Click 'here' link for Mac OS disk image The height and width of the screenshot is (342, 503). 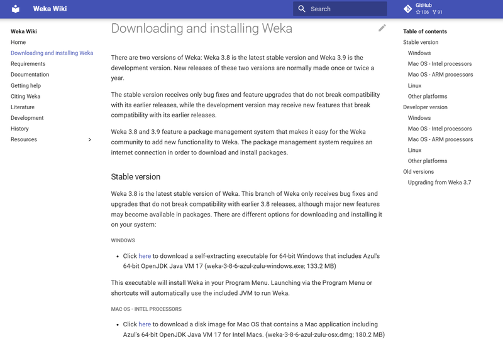[x=145, y=324]
